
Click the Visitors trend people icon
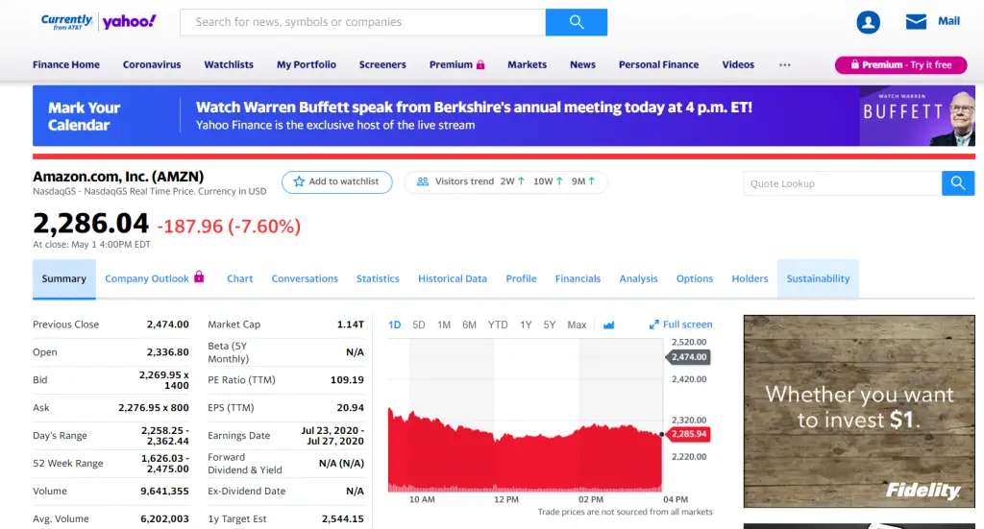coord(423,181)
